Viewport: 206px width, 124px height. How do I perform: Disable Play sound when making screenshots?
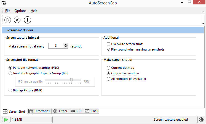click(x=108, y=49)
